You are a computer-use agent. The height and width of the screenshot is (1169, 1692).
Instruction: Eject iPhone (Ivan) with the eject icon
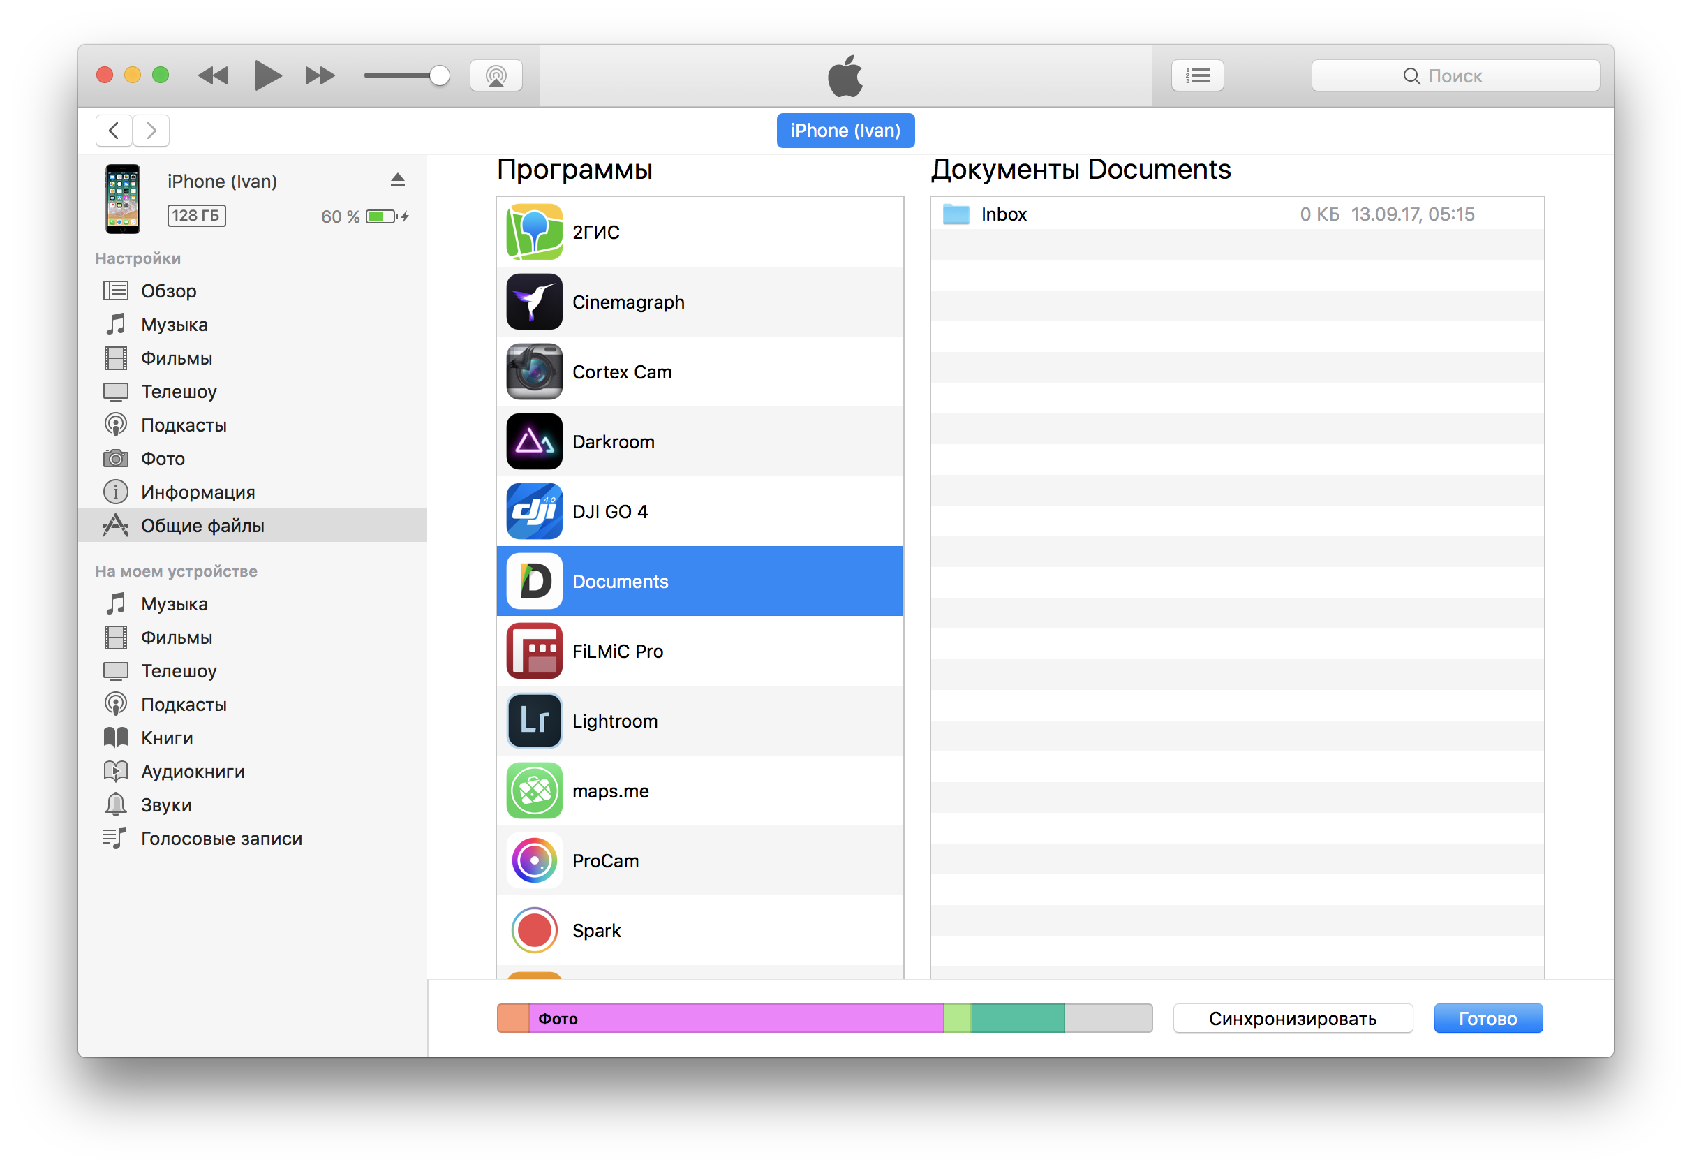(x=398, y=180)
